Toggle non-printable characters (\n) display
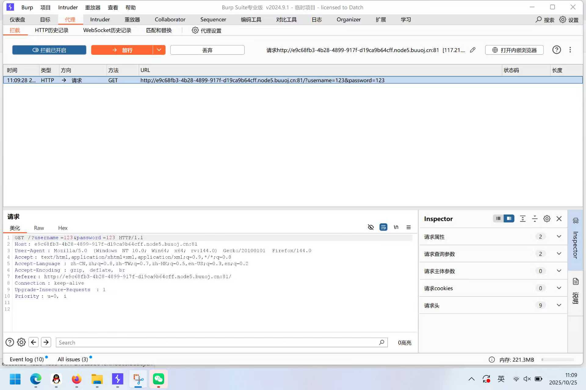The width and height of the screenshot is (586, 390). click(396, 227)
